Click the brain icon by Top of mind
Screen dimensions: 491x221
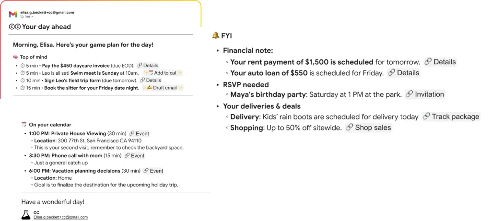coord(15,57)
